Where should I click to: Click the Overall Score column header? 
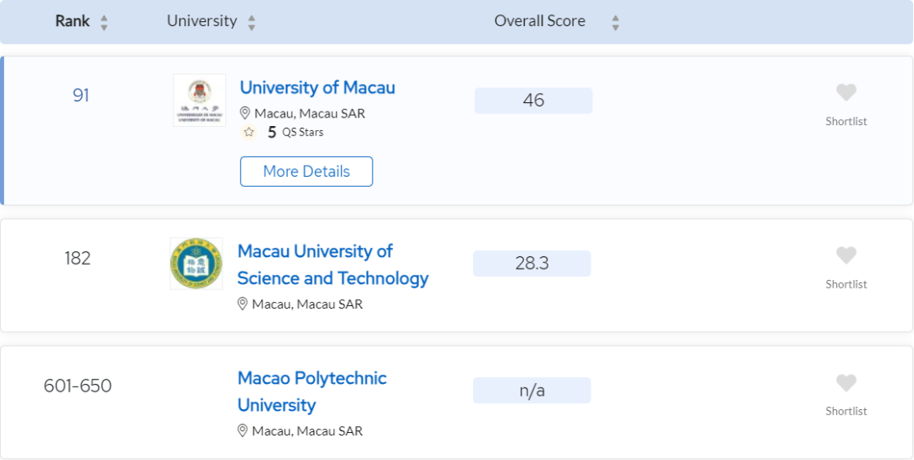(540, 21)
